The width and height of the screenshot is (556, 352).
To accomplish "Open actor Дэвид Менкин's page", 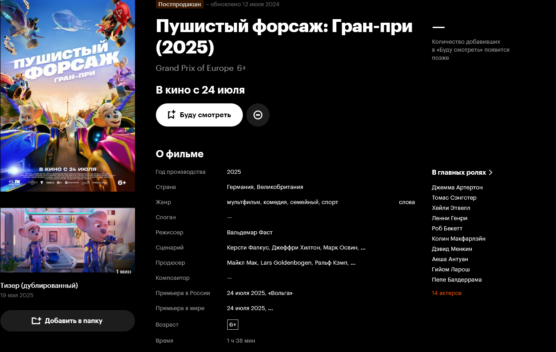I will pos(452,249).
